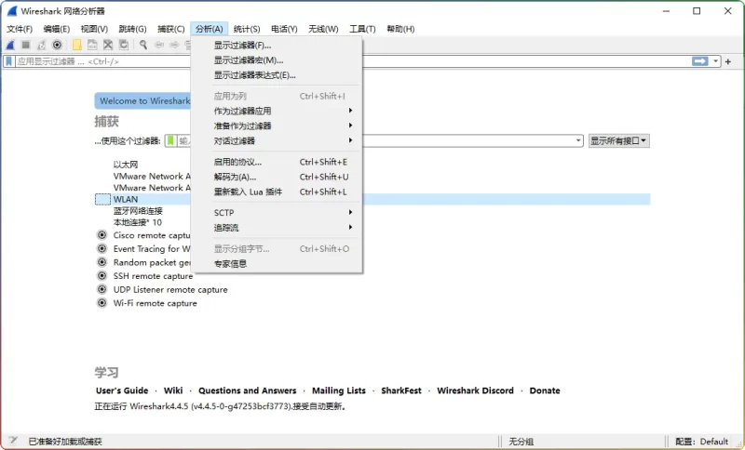
Task: Open the 跳转(G) menu
Action: click(132, 29)
